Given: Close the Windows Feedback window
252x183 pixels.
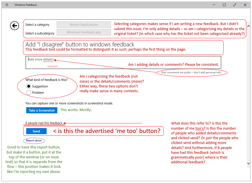Looking at the screenshot, I should pyautogui.click(x=245, y=5).
